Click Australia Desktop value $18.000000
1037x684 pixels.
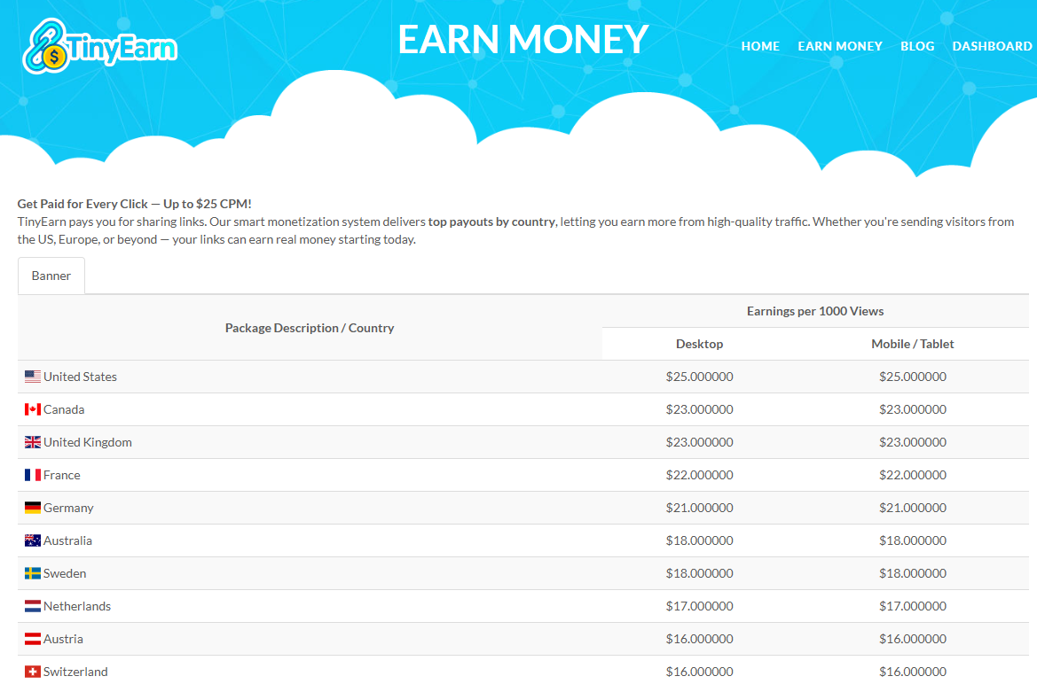700,540
